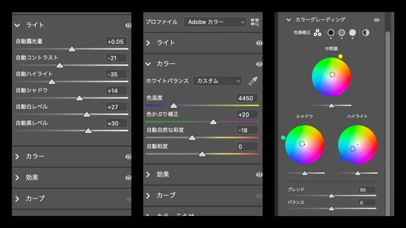Collapse the カラーグレーディング section chevron
Image resolution: width=406 pixels, height=228 pixels.
pos(289,20)
